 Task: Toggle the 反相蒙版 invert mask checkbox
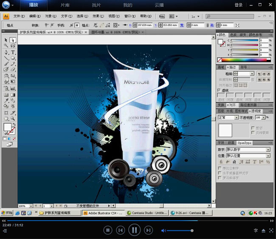[253, 133]
